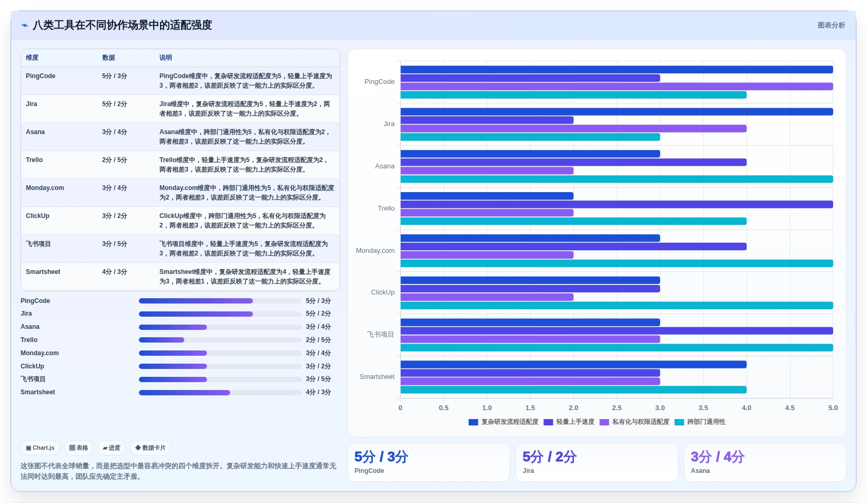
Task: Select the Smartsheet table row name
Action: [x=43, y=272]
